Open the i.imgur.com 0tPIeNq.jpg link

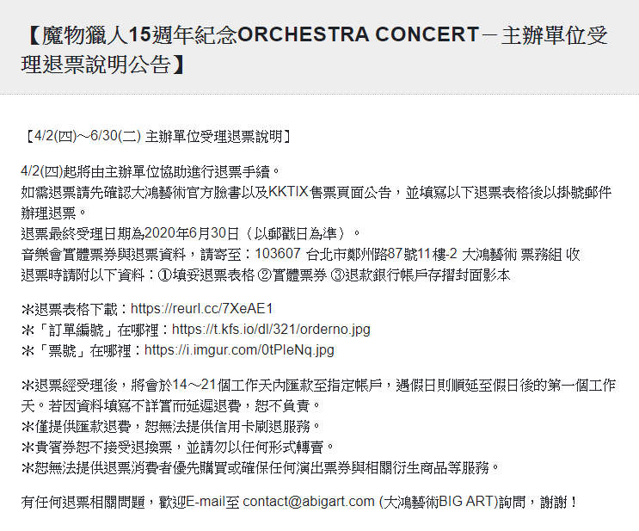click(x=239, y=350)
